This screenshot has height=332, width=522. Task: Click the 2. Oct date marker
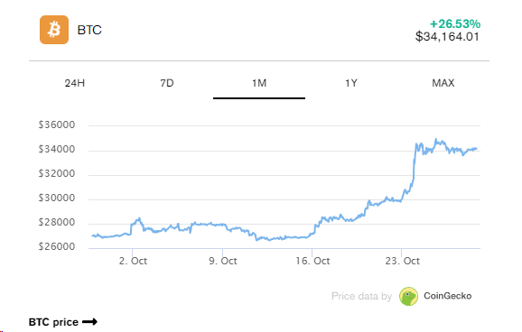(x=133, y=261)
